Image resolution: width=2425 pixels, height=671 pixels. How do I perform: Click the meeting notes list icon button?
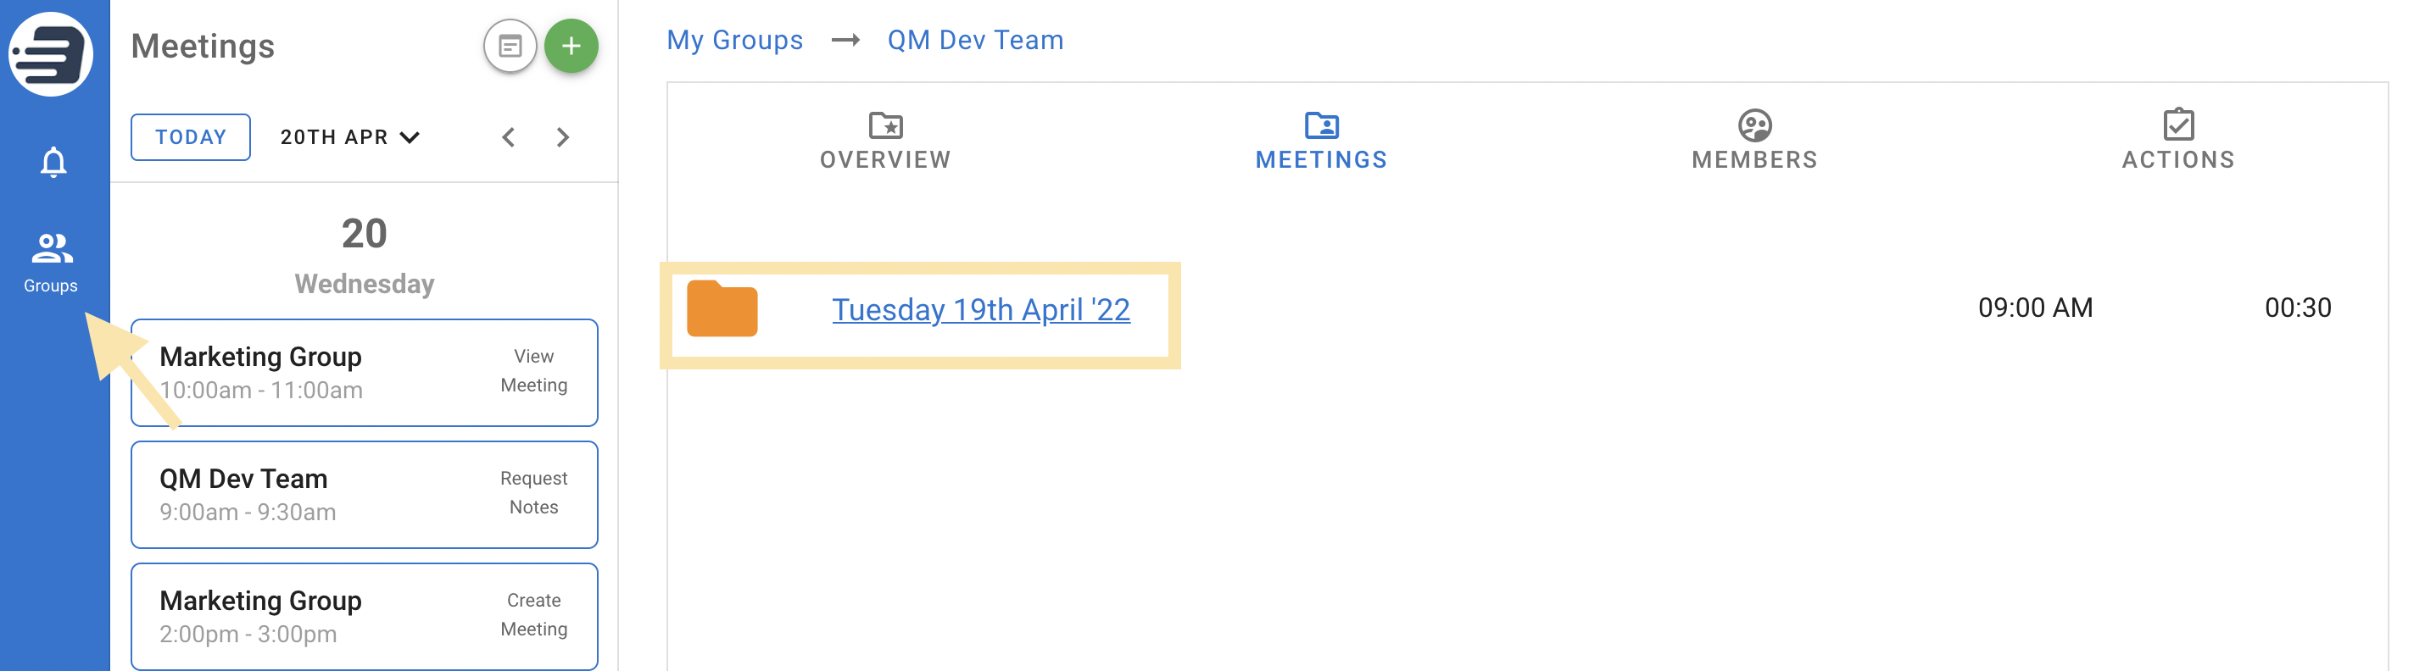pos(510,45)
